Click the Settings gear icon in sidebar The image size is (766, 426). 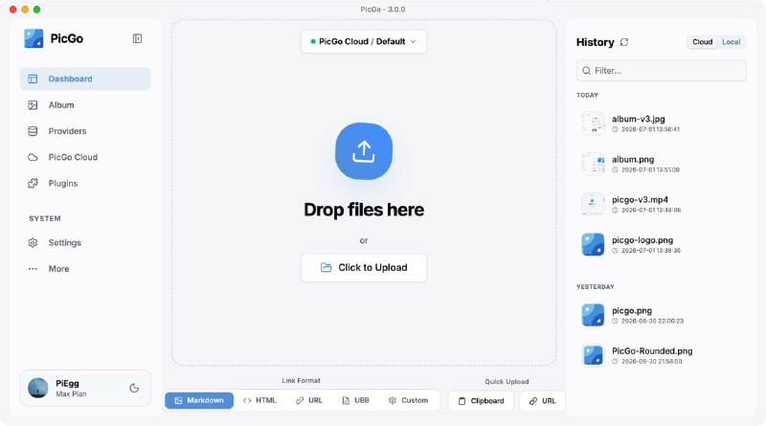click(x=33, y=242)
